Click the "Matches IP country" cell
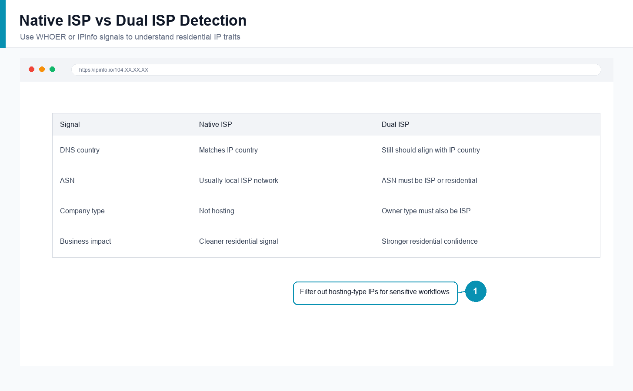 tap(228, 150)
